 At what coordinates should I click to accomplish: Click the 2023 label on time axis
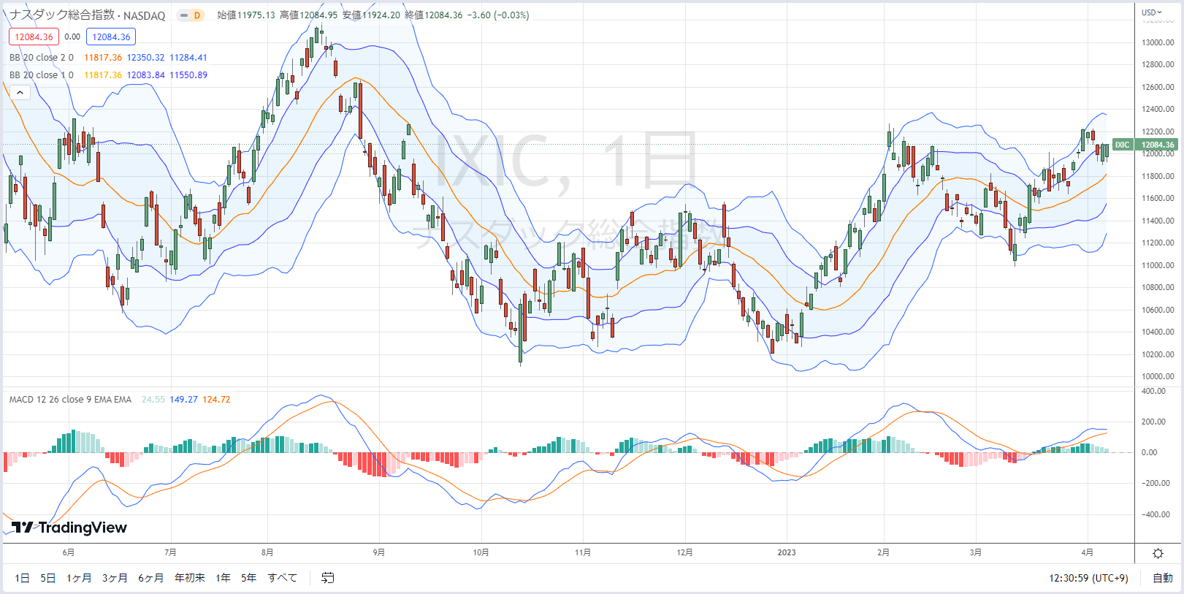click(787, 552)
